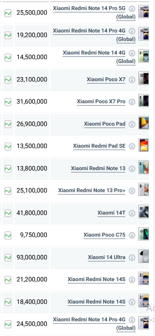This screenshot has height=336, width=155.
Task: Click Xiaomi Poco Pad product thumbnail
Action: pos(143,123)
